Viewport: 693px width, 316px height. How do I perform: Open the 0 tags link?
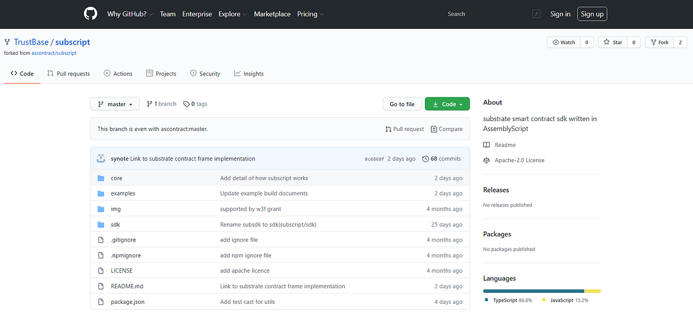pos(195,104)
